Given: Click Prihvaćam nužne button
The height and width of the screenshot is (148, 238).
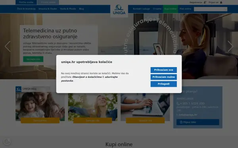Looking at the screenshot, I should coord(163,77).
